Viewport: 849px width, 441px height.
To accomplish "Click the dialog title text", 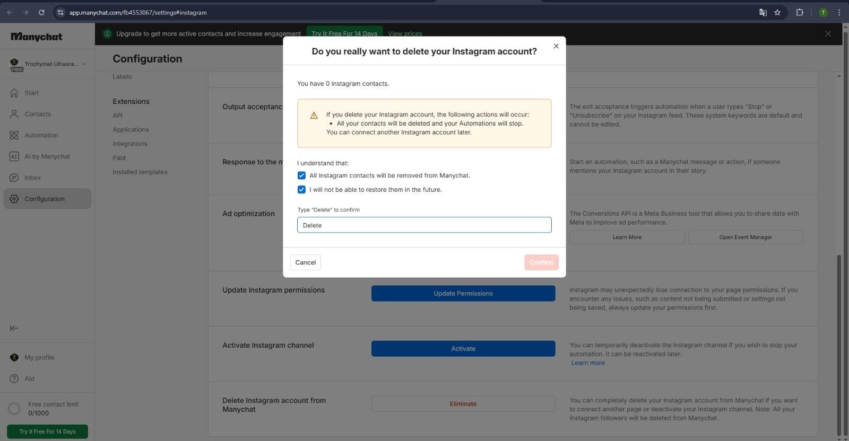I will pyautogui.click(x=424, y=51).
